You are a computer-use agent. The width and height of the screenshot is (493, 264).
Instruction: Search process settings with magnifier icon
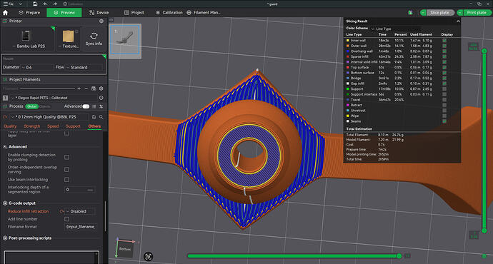(x=101, y=117)
